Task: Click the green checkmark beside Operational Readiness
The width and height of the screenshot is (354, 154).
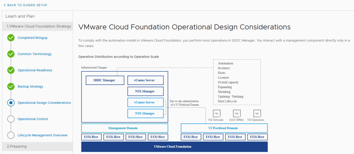Action: pyautogui.click(x=11, y=70)
